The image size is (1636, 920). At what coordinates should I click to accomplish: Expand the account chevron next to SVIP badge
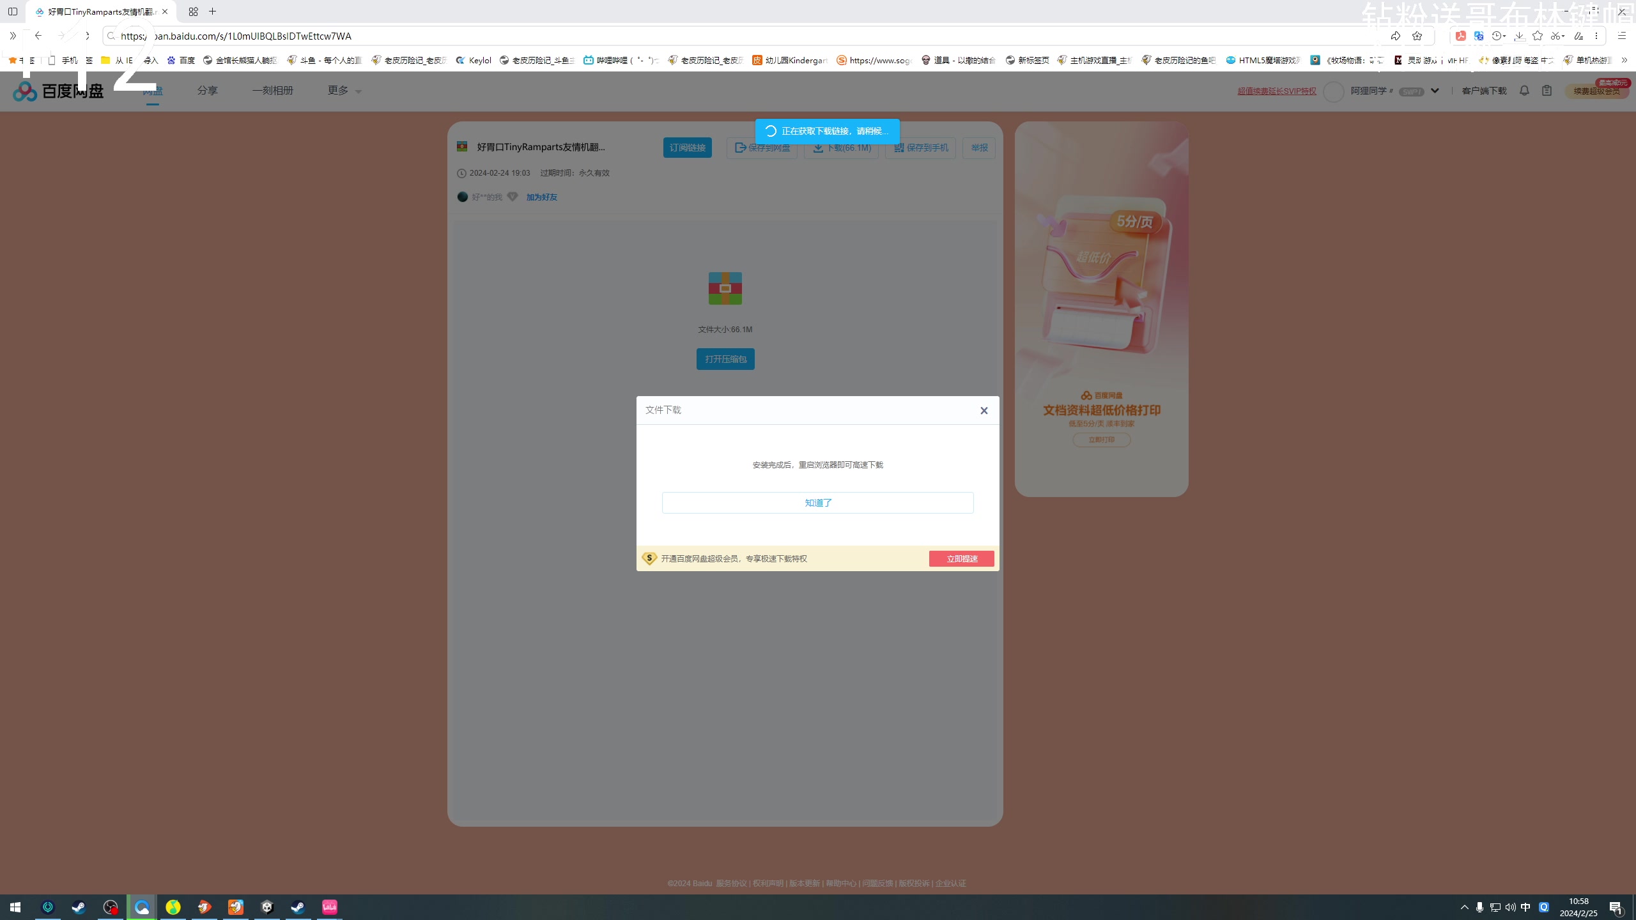click(x=1435, y=91)
